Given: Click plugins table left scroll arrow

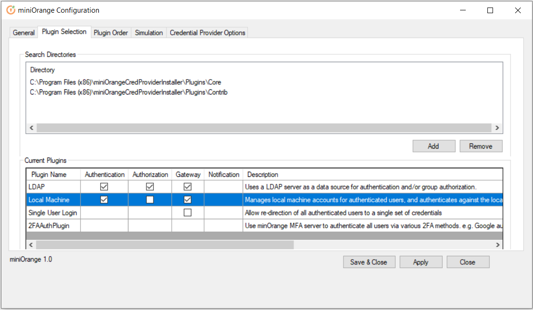Looking at the screenshot, I should [x=31, y=245].
